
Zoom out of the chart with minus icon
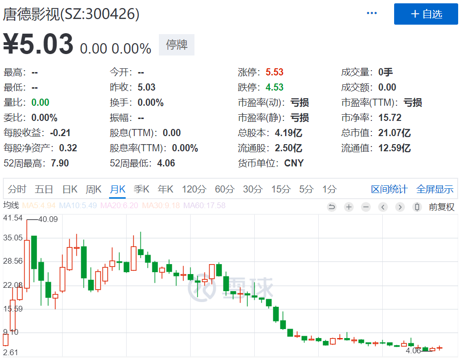pos(366,207)
